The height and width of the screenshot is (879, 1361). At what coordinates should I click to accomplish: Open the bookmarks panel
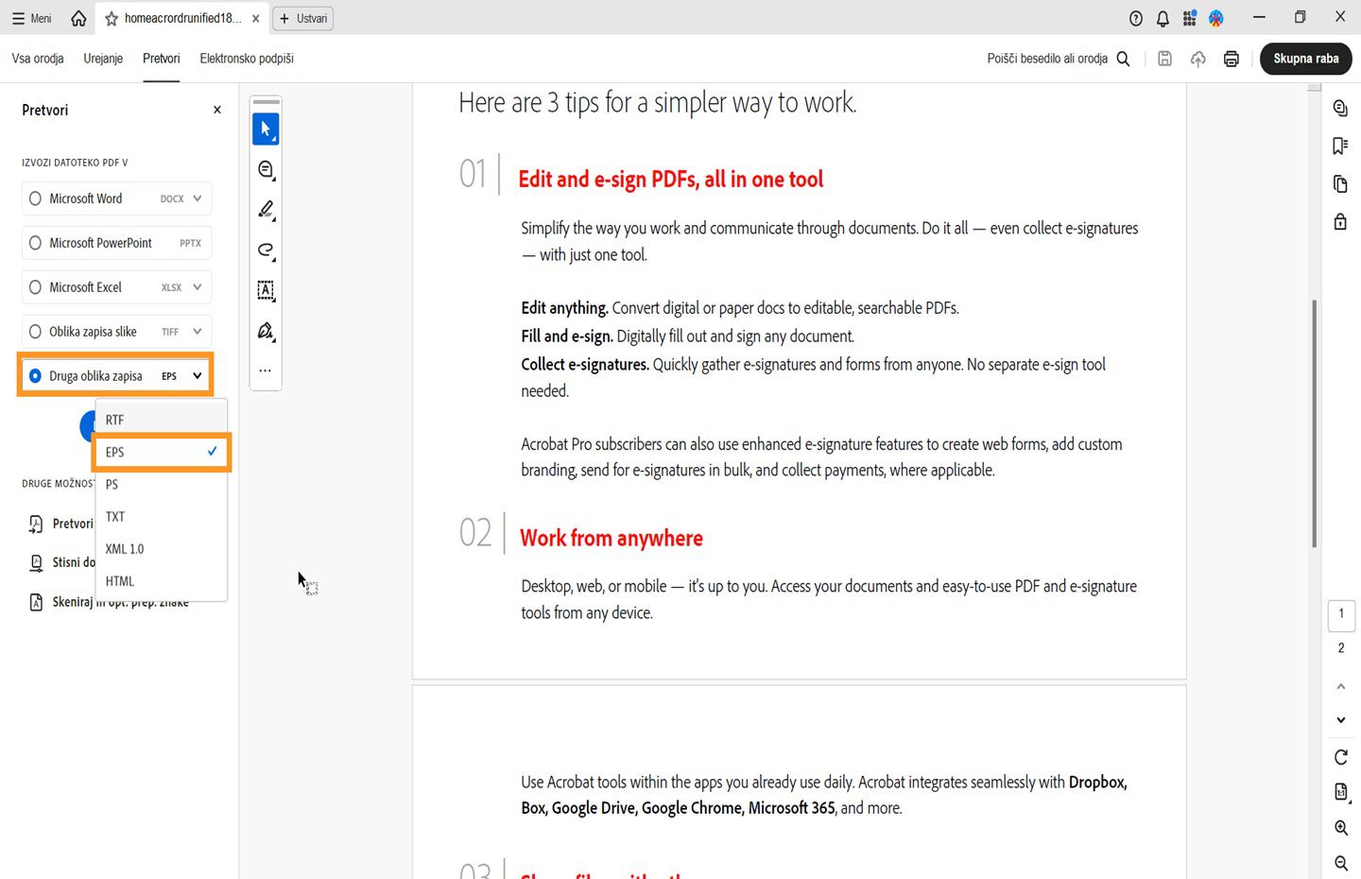click(x=1339, y=146)
